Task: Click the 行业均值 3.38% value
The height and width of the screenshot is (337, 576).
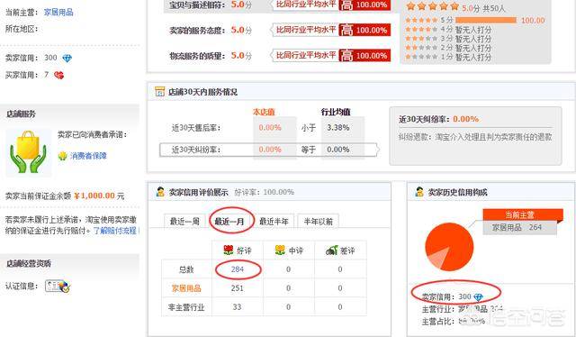Action: [x=338, y=128]
